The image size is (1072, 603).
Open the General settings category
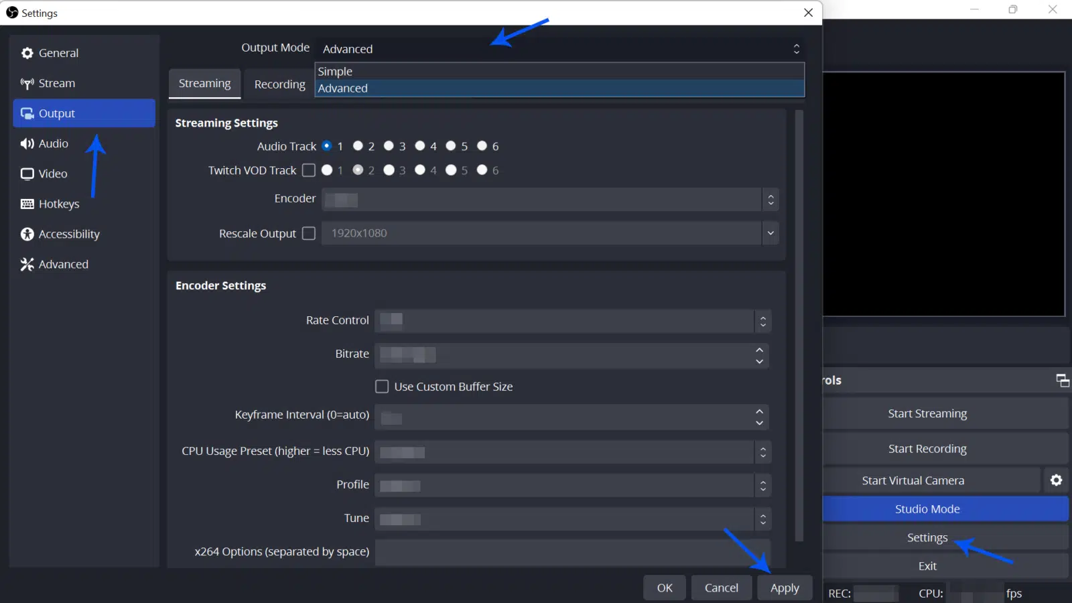[84, 53]
